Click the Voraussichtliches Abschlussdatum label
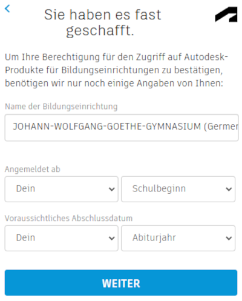242x301 pixels. pyautogui.click(x=68, y=218)
